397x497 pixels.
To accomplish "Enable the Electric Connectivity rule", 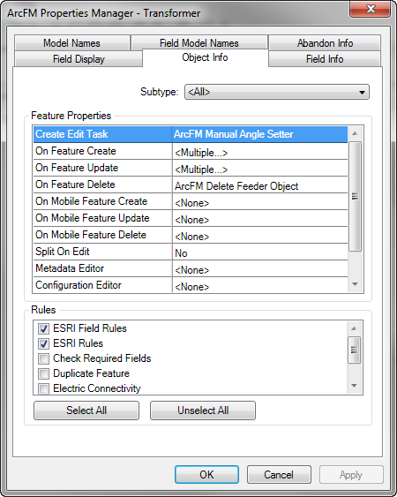I will pos(43,388).
